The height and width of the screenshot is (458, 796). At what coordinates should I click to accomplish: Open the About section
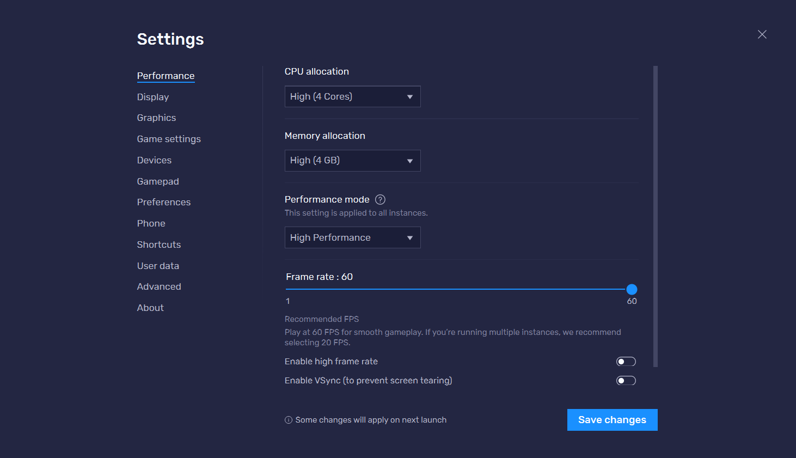pyautogui.click(x=150, y=308)
